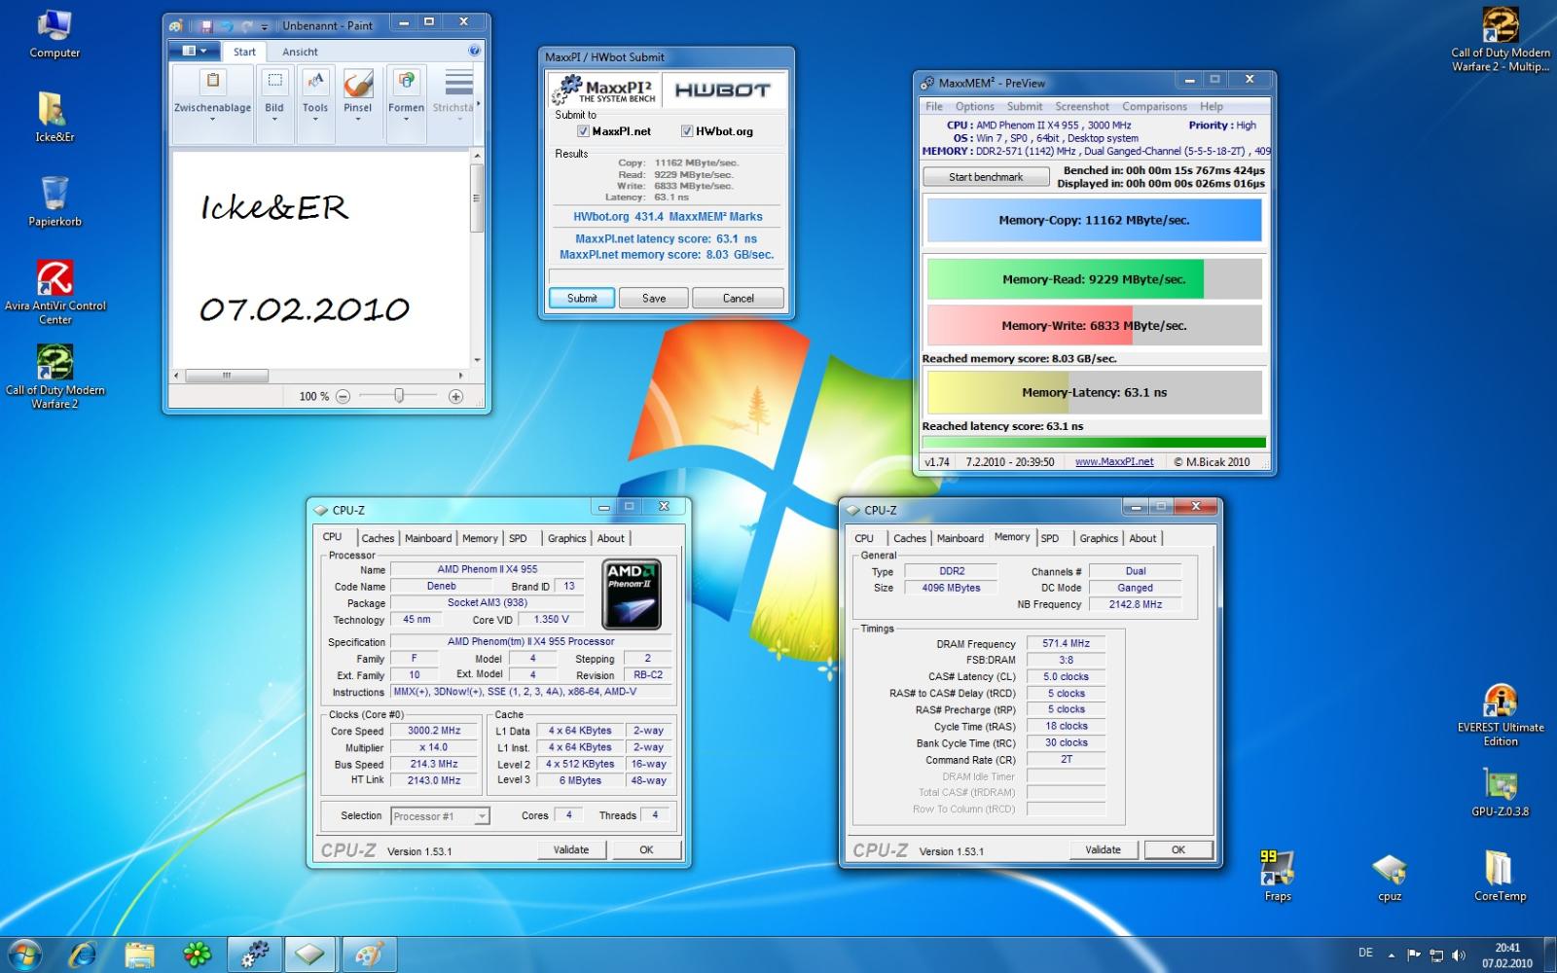This screenshot has width=1557, height=973.
Task: Expand the Bild group in Paint
Action: click(x=274, y=104)
